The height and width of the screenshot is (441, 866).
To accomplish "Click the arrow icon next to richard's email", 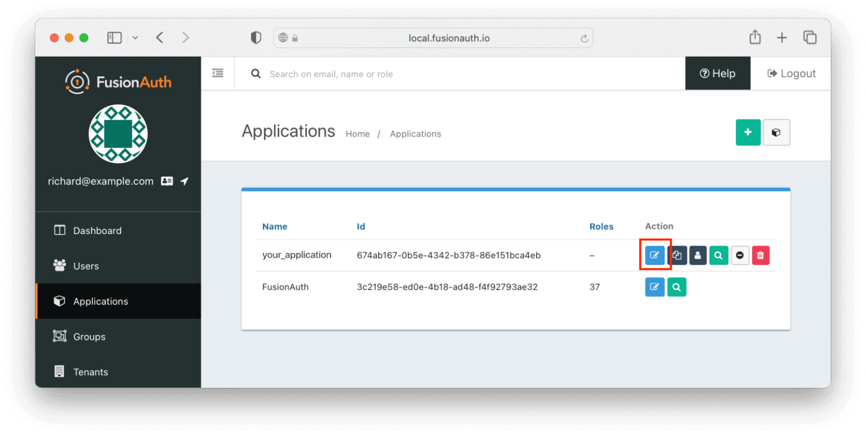I will [184, 181].
